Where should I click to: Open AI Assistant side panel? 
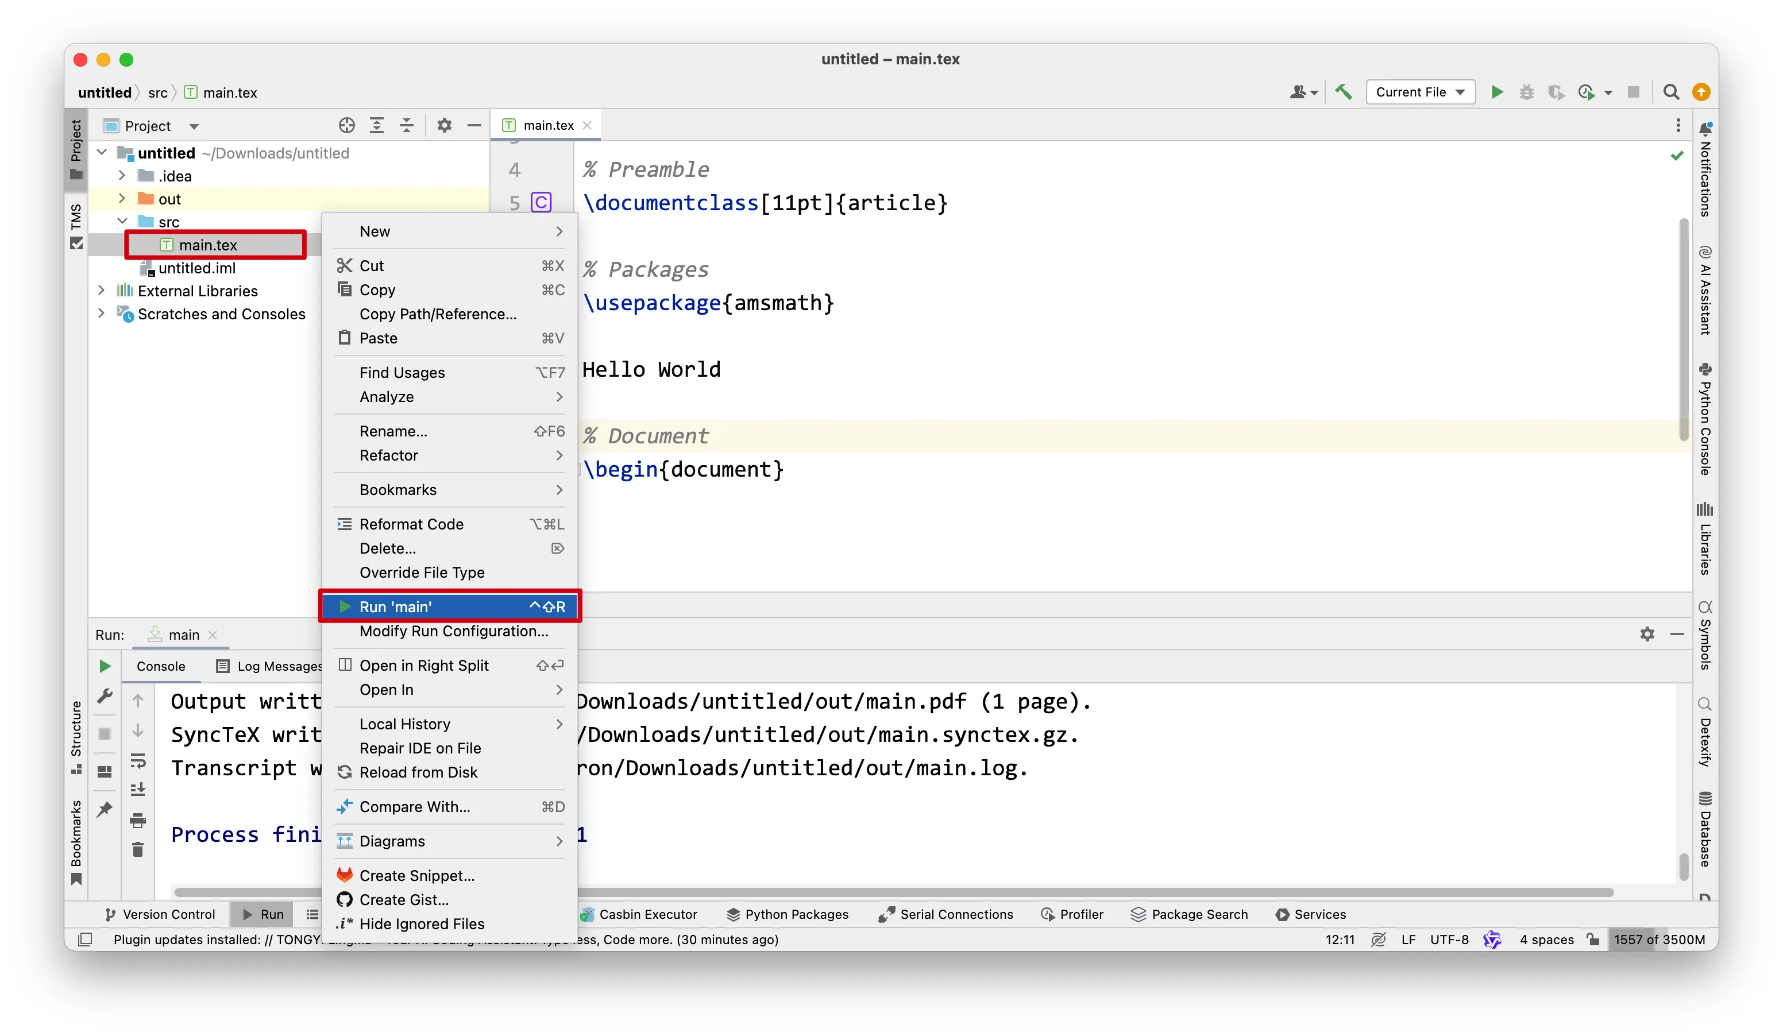point(1704,290)
